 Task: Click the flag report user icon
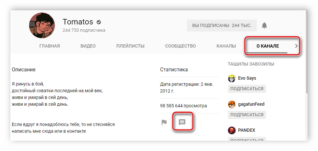pyautogui.click(x=164, y=122)
